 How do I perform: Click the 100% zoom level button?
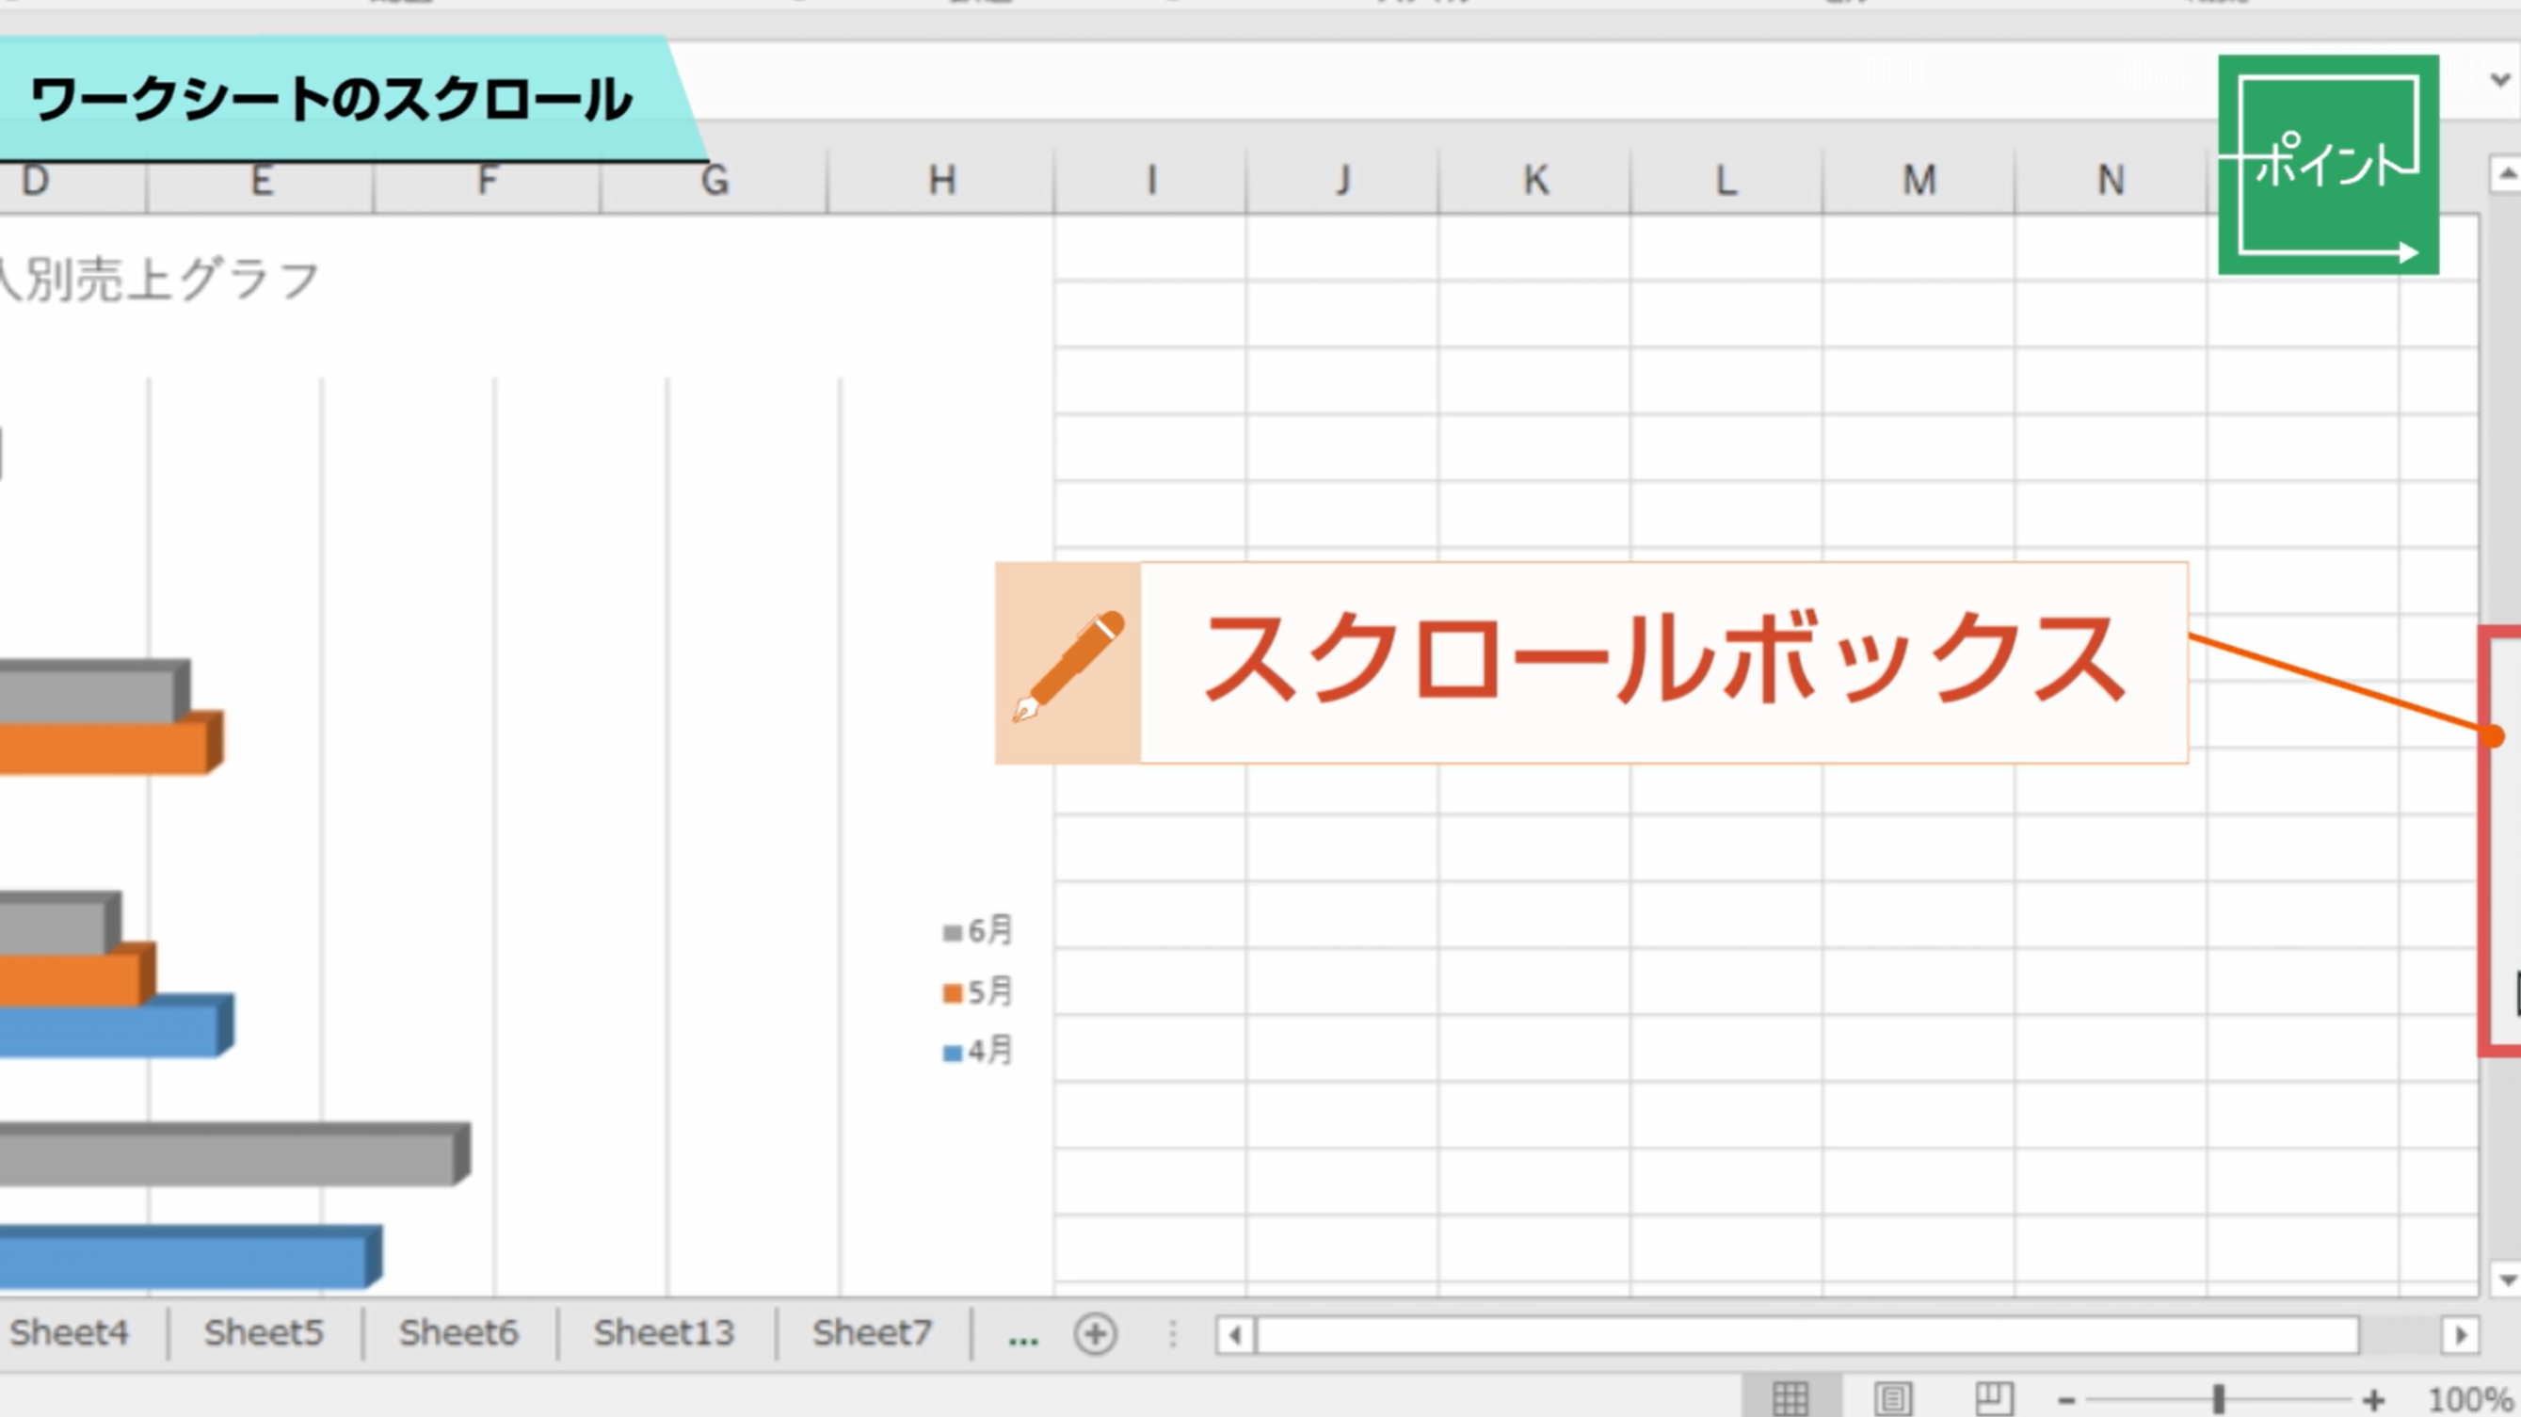[x=2470, y=1400]
